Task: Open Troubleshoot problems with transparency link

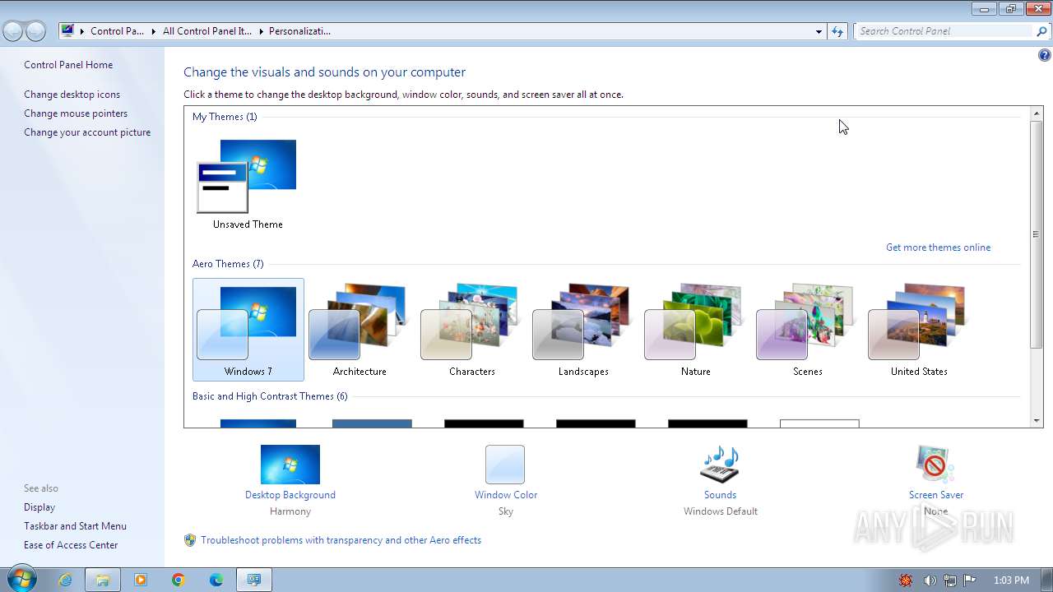Action: click(x=341, y=540)
